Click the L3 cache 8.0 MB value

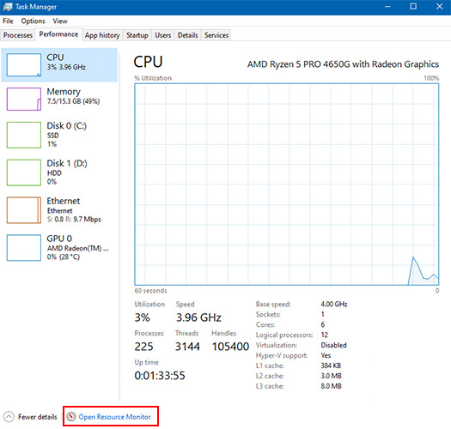[331, 386]
